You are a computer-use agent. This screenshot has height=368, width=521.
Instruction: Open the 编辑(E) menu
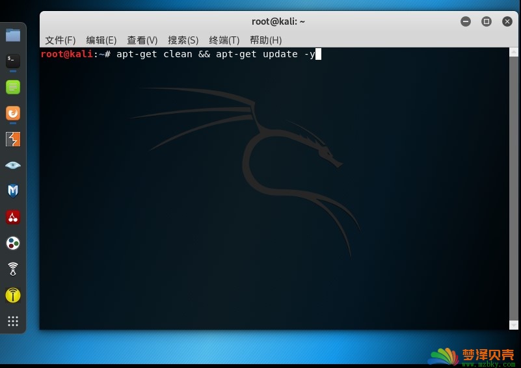tap(101, 40)
